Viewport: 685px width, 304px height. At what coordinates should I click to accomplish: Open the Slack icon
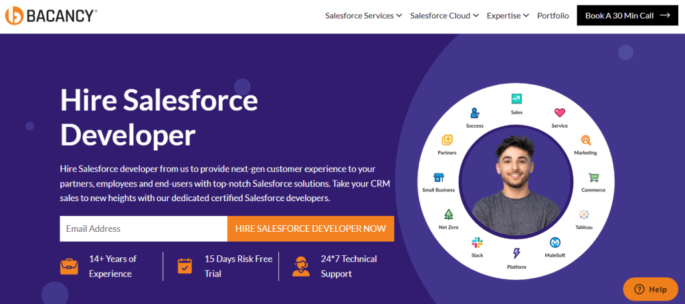pos(477,242)
